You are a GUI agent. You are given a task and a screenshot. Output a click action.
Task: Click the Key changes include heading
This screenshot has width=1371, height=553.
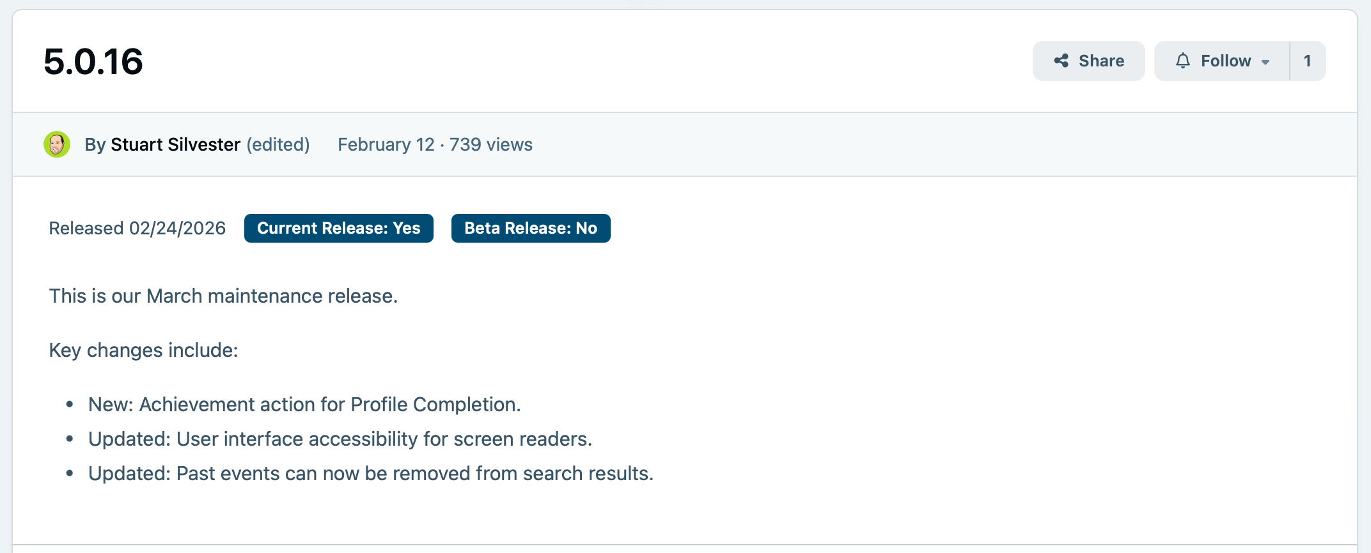pyautogui.click(x=143, y=350)
